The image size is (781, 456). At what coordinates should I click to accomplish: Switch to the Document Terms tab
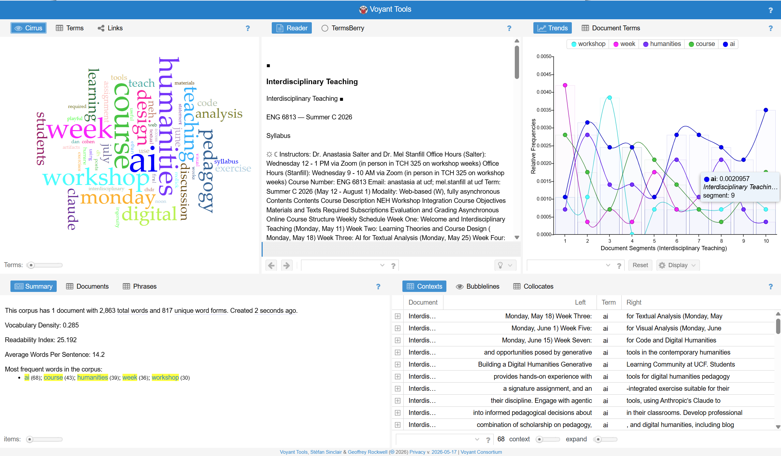(x=611, y=28)
